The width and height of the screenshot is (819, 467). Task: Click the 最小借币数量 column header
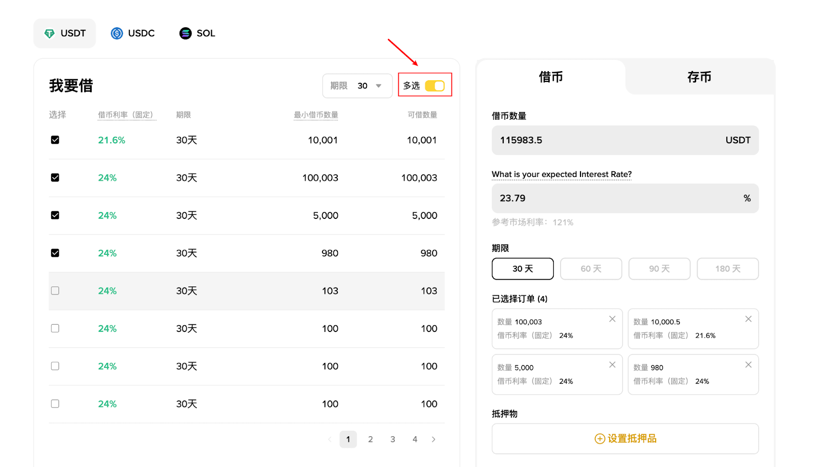pyautogui.click(x=316, y=115)
